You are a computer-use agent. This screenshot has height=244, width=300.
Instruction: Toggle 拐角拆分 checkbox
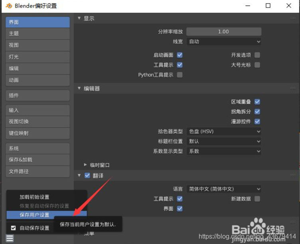pyautogui.click(x=257, y=111)
